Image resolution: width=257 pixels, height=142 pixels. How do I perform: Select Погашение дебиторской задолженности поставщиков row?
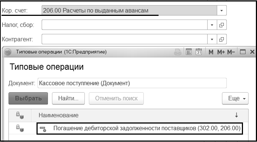140,128
